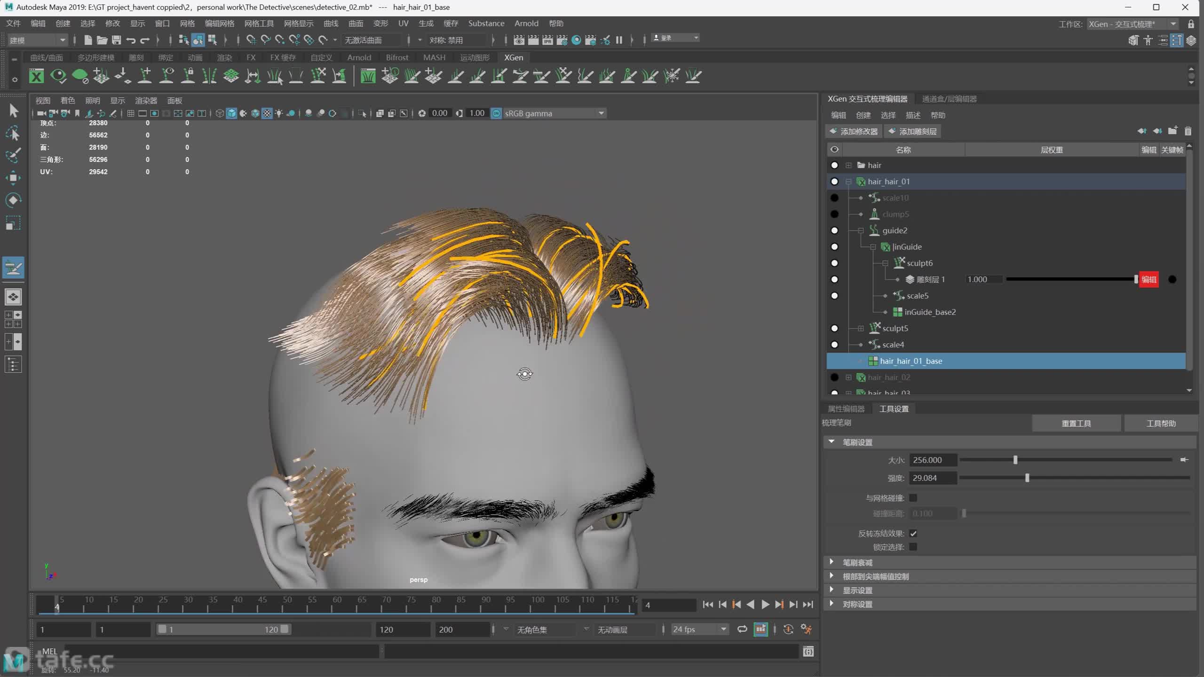Open the script editor icon

pos(808,652)
